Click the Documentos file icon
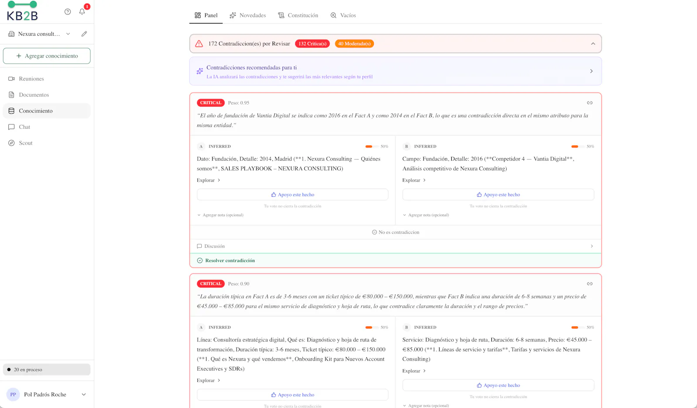Image resolution: width=697 pixels, height=408 pixels. coord(11,95)
